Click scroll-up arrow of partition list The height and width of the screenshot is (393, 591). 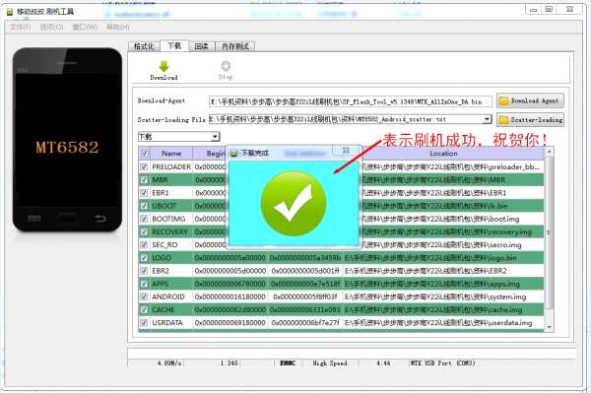(550, 152)
